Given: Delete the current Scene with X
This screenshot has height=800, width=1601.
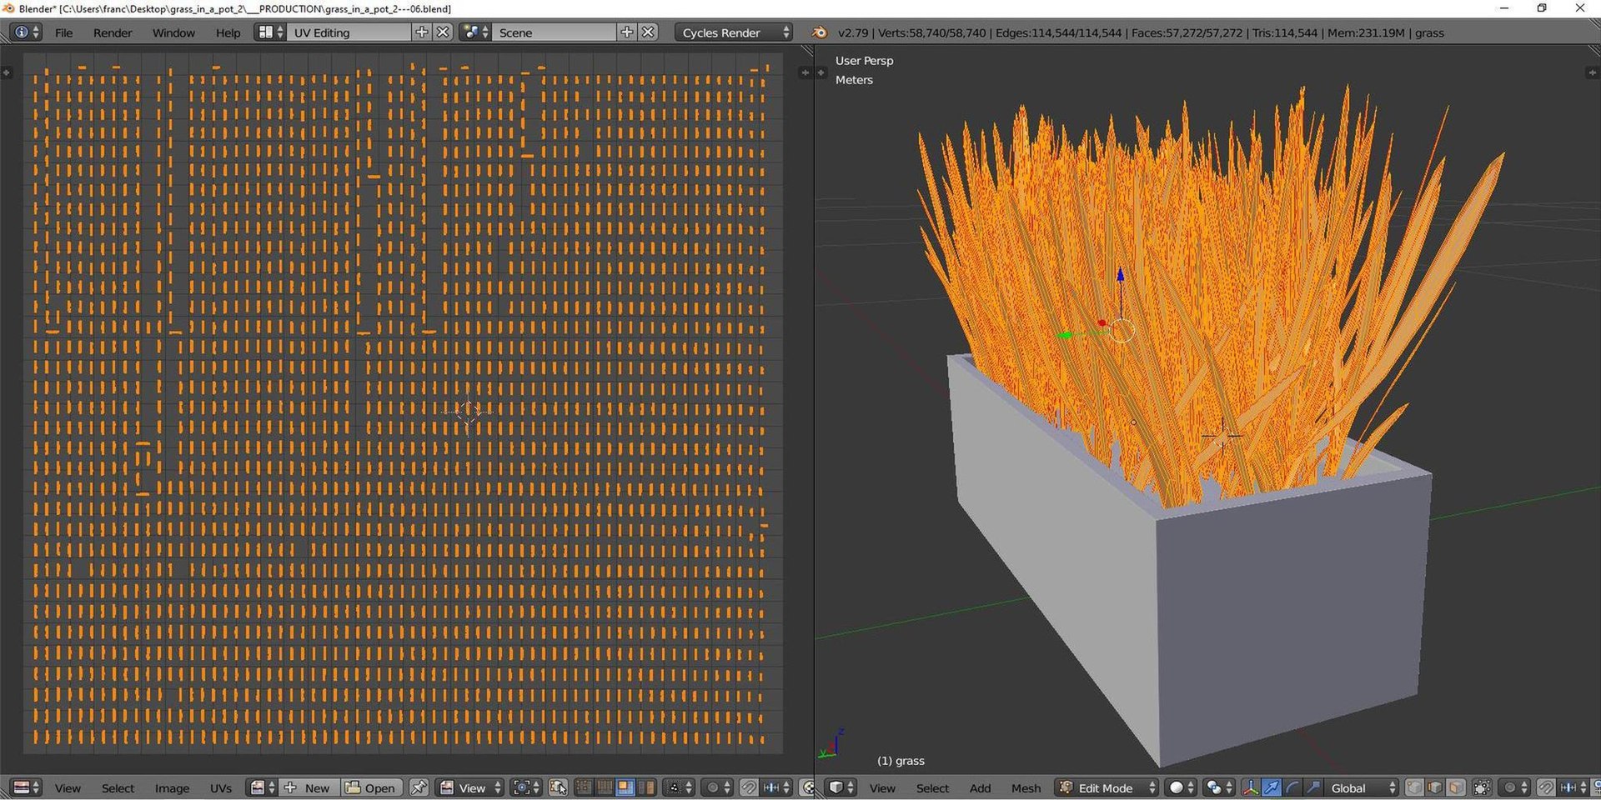Looking at the screenshot, I should [649, 32].
